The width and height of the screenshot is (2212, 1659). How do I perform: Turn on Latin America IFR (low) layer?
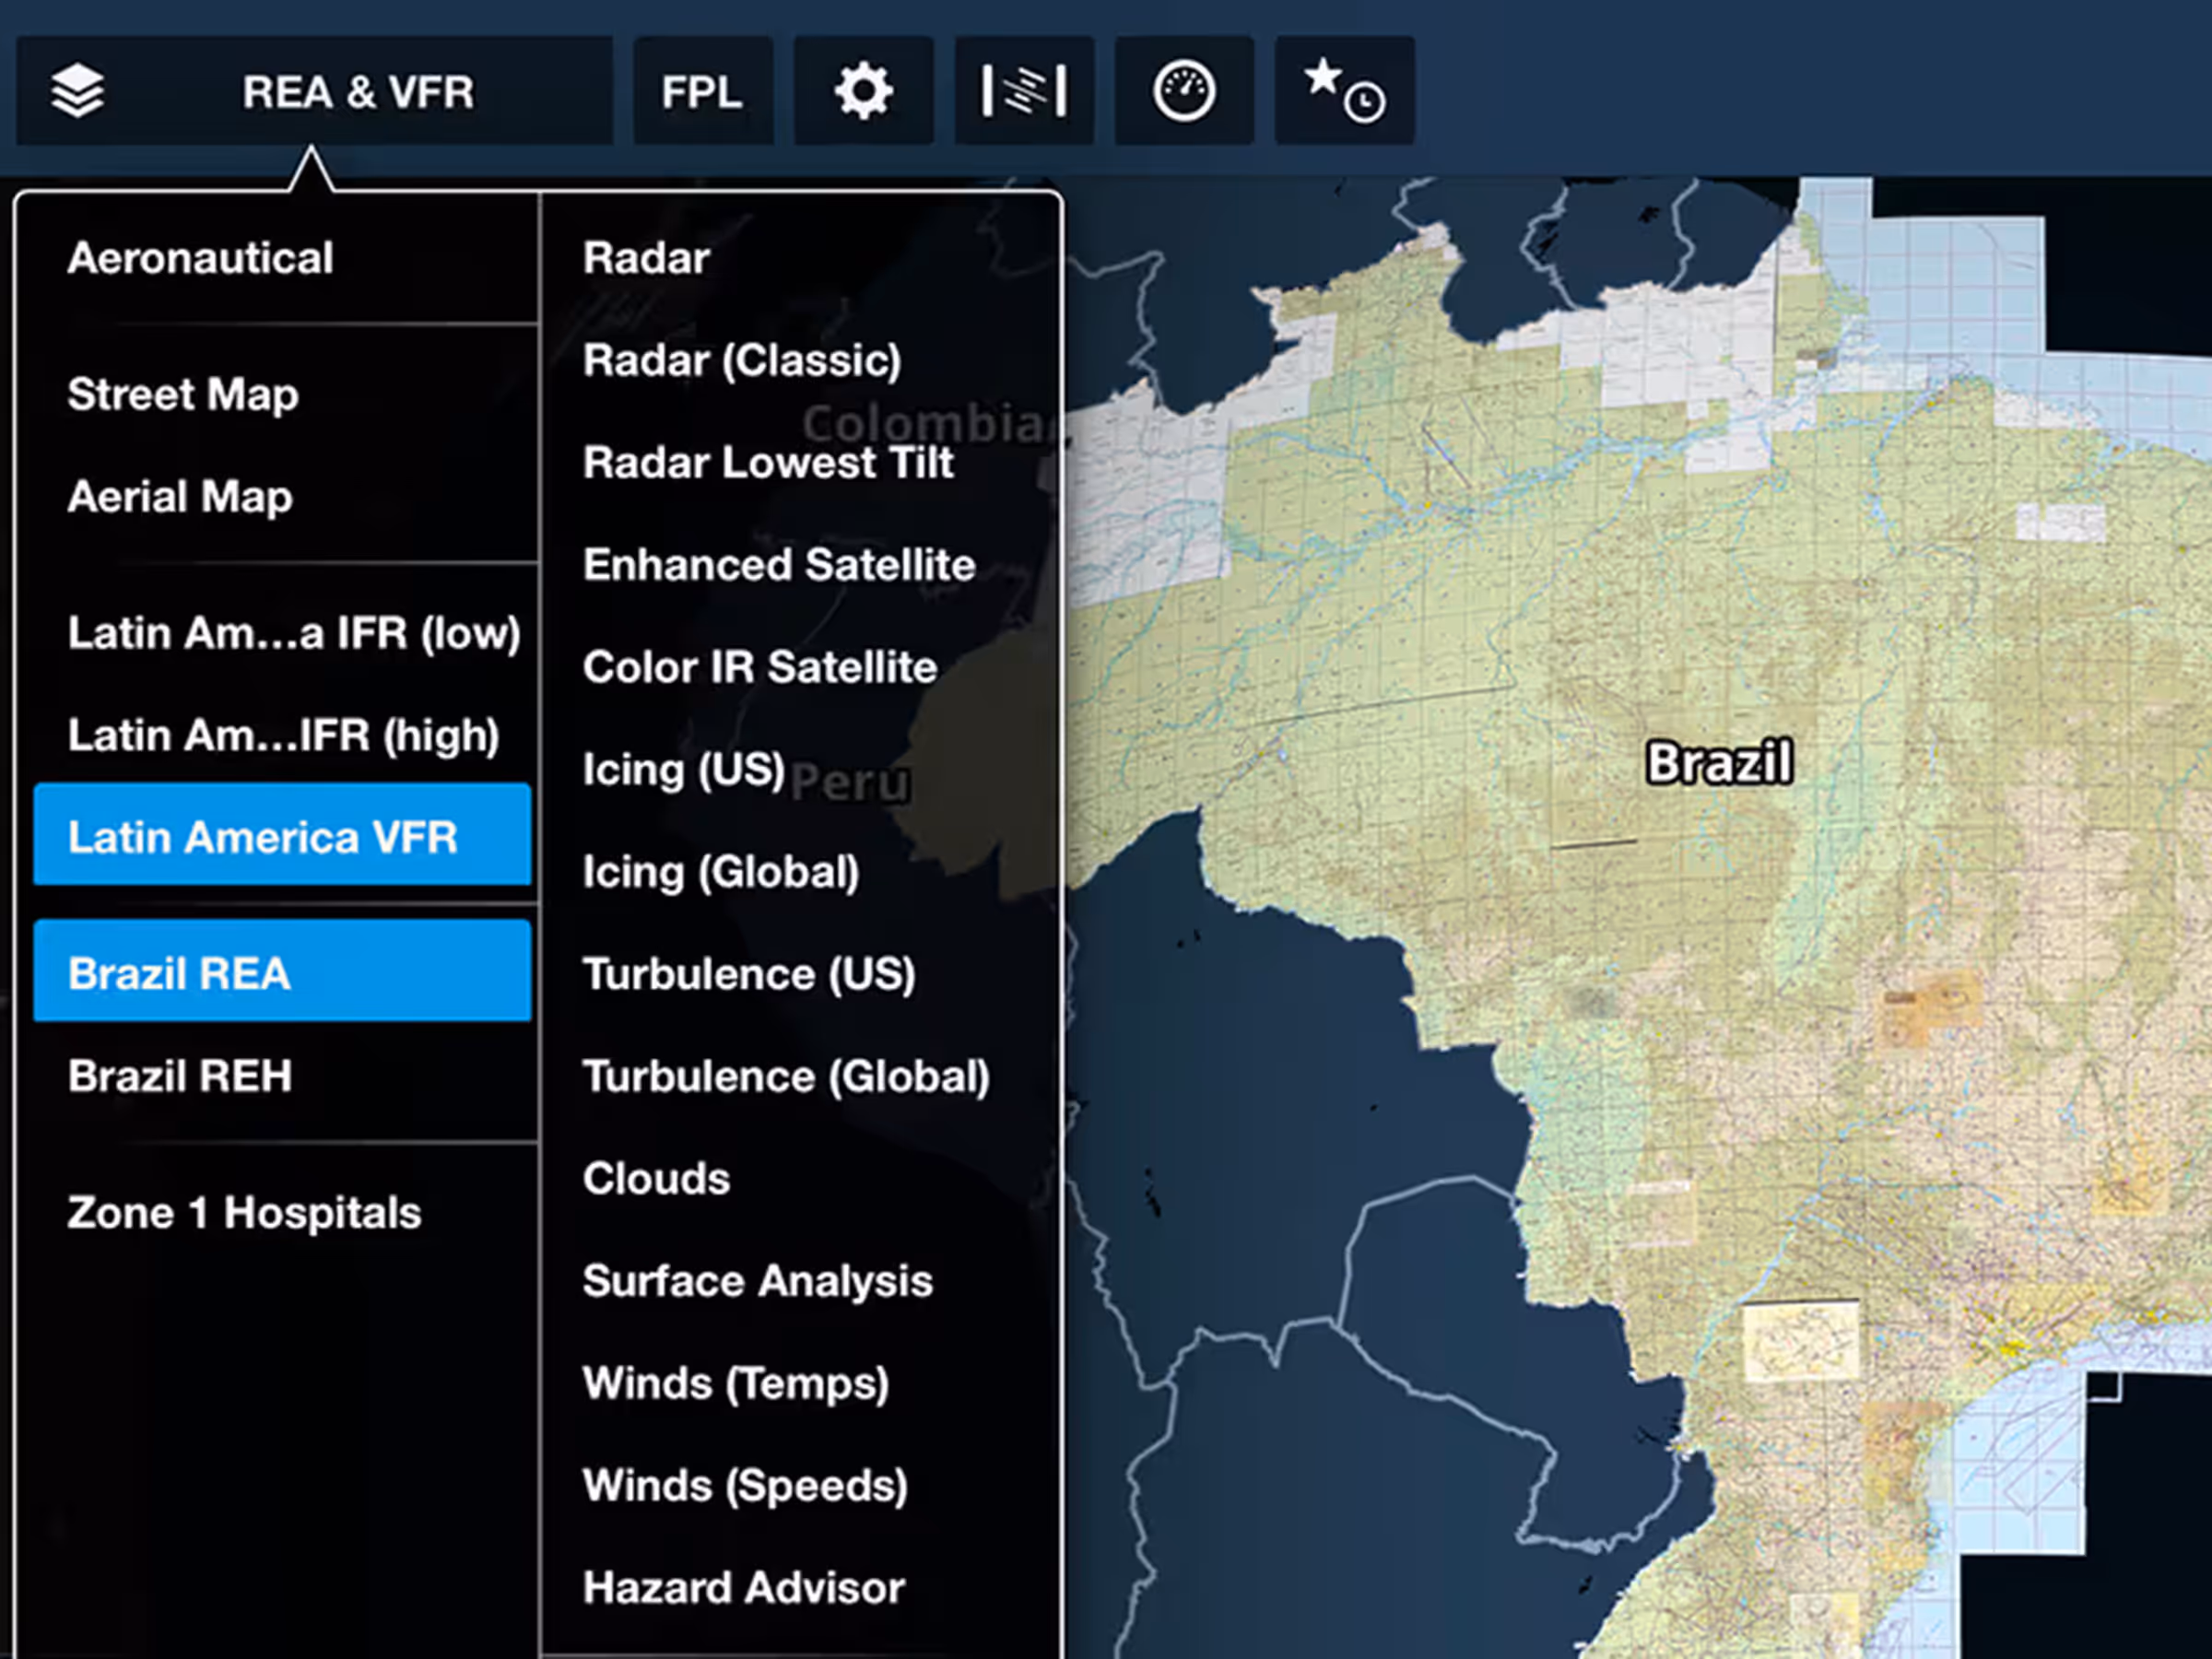tap(293, 633)
